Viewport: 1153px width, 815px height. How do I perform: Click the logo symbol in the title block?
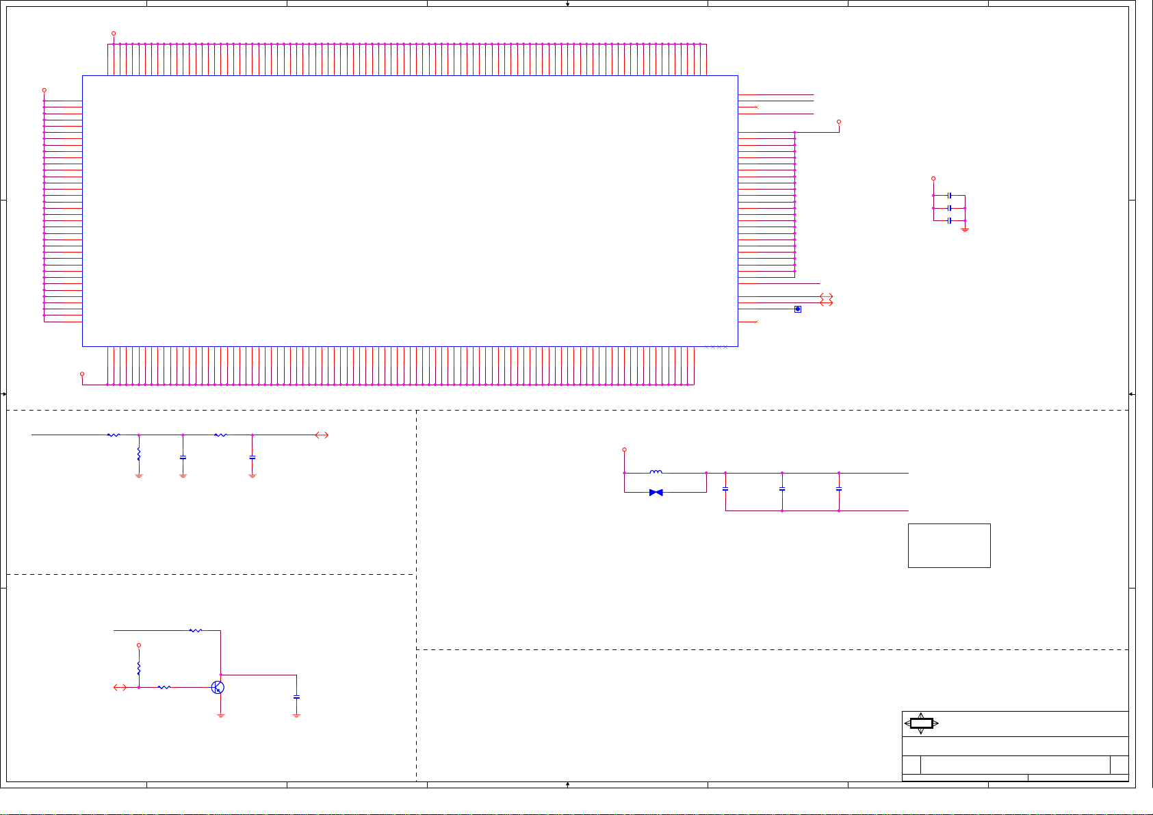[x=921, y=723]
